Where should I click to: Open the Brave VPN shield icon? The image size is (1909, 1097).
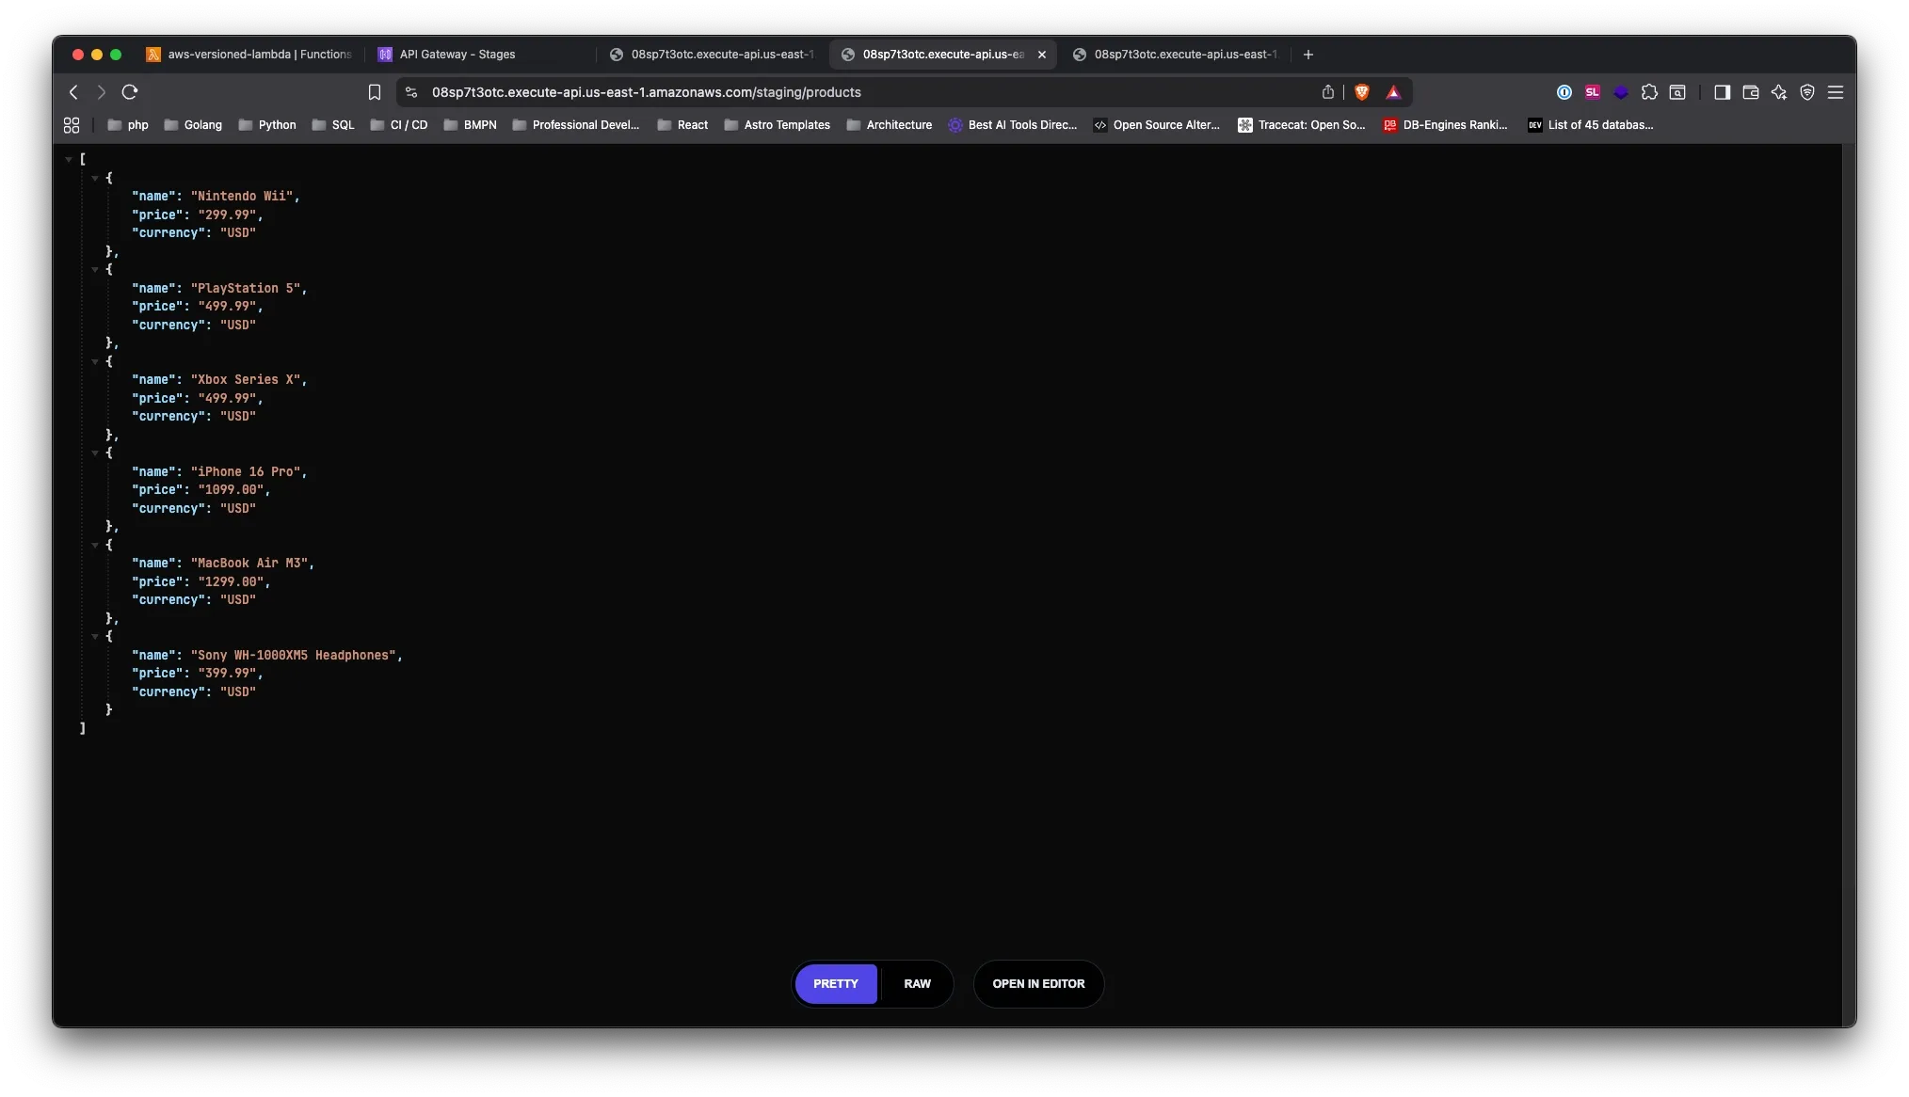click(1806, 92)
